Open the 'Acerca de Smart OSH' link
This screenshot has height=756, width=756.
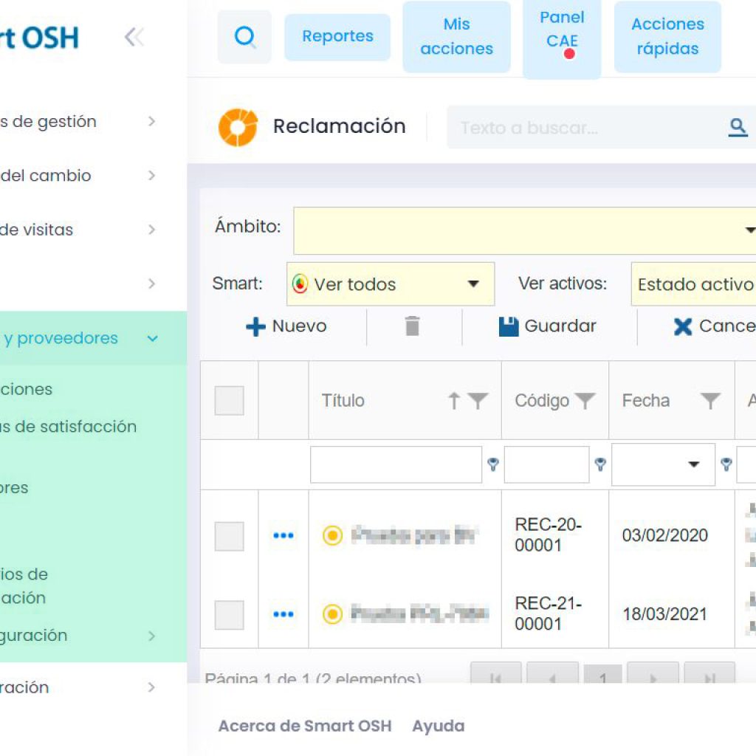[x=305, y=726]
